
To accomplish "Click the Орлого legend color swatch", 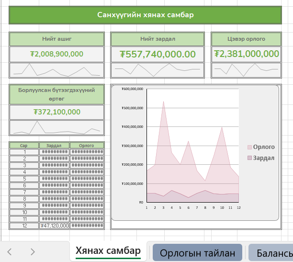I will [249, 147].
